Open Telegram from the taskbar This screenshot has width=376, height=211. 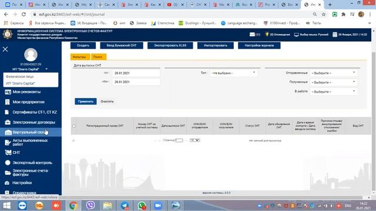[125, 205]
